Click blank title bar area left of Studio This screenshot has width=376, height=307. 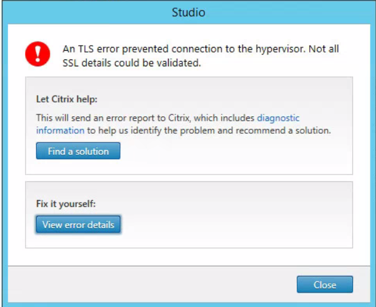(x=86, y=13)
